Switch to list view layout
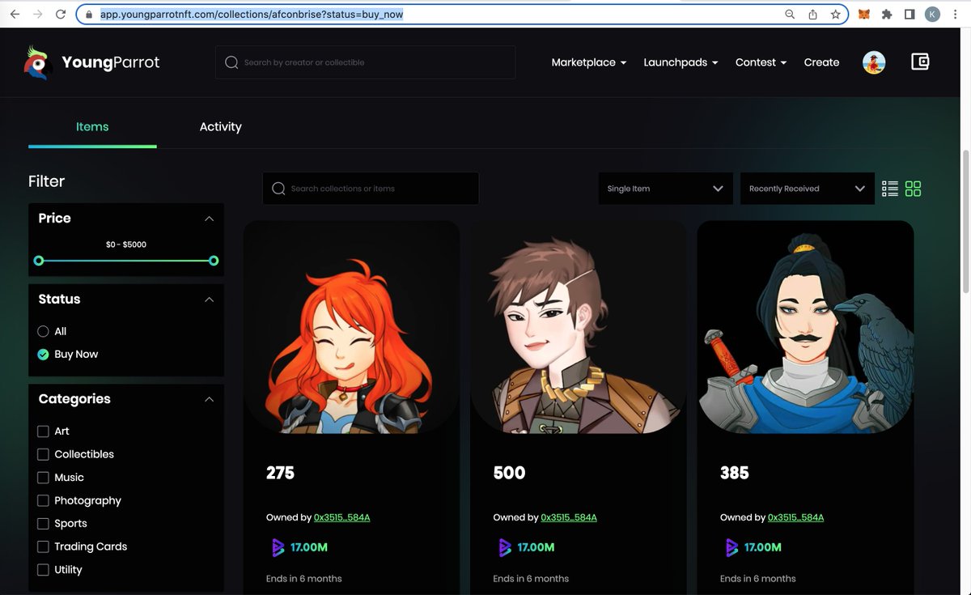971x595 pixels. pyautogui.click(x=890, y=189)
